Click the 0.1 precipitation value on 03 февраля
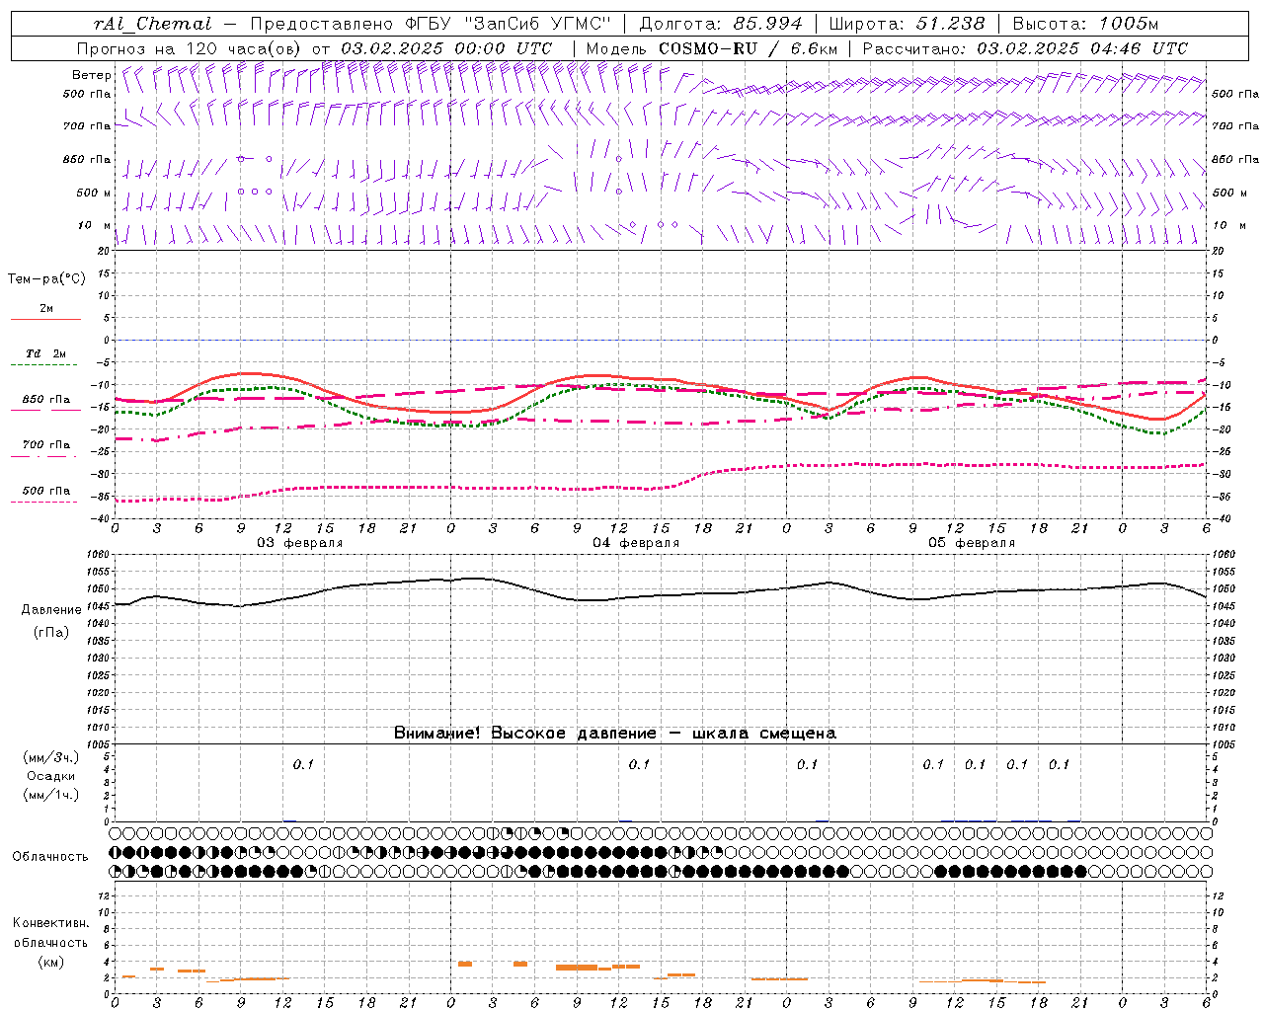 302,764
